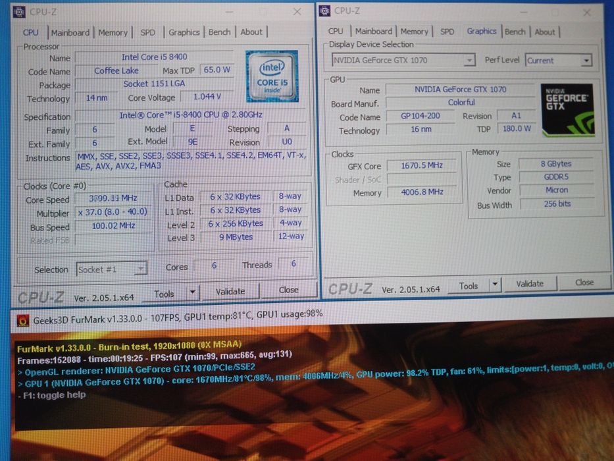Click Tools button in right CPU-Z window
This screenshot has width=614, height=461.
[469, 286]
